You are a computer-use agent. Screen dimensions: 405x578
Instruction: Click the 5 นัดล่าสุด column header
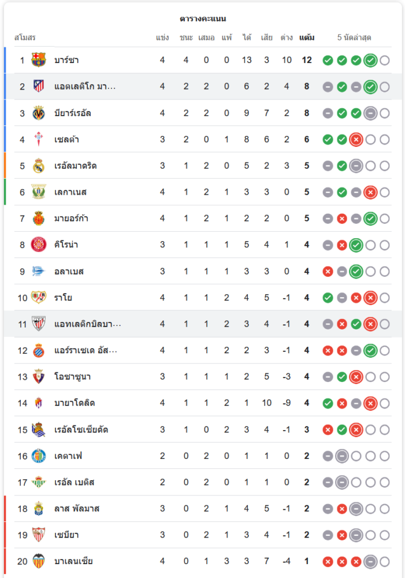click(x=354, y=38)
